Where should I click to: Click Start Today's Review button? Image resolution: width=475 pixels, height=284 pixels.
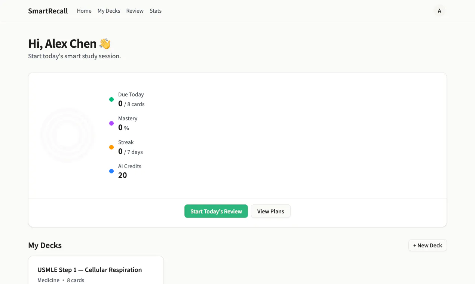point(216,211)
